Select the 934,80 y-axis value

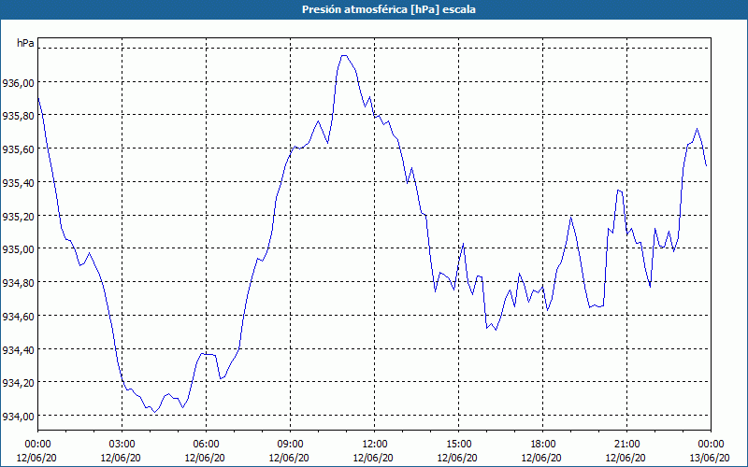tap(18, 283)
